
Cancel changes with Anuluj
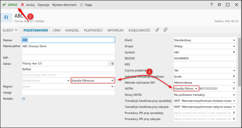tap(28, 5)
